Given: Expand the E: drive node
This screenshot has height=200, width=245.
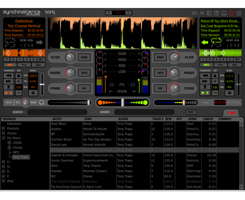Looking at the screenshot, I should coord(4,171).
